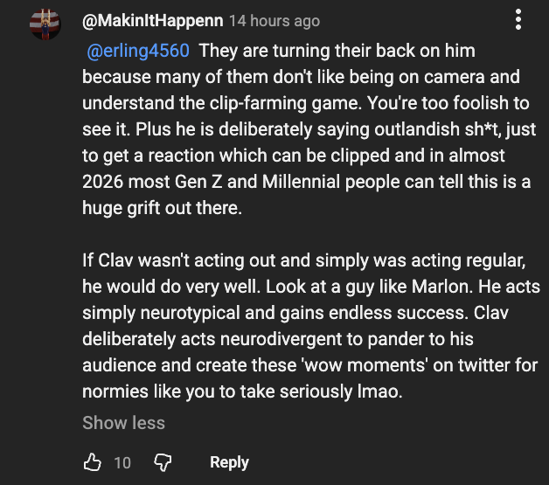Open the three-dot comment actions menu
The height and width of the screenshot is (485, 549).
coord(518,19)
